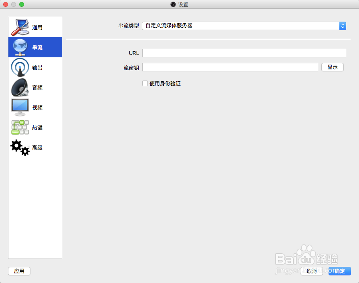Open Audio settings via speaker icon

(x=20, y=87)
